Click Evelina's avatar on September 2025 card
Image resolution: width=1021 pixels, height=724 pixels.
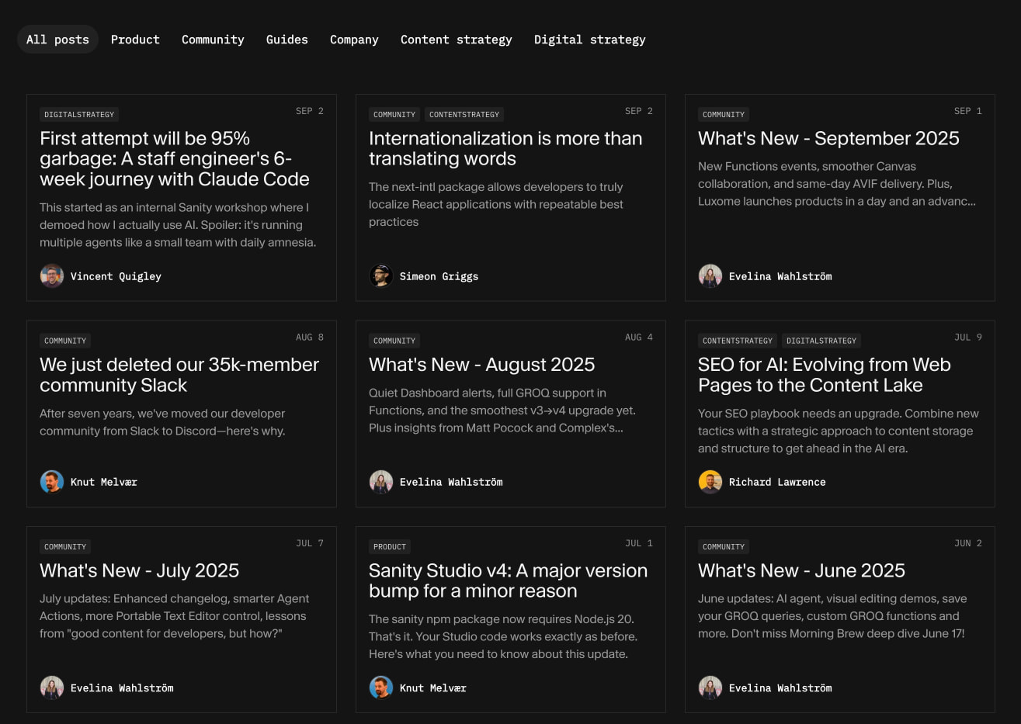[710, 276]
